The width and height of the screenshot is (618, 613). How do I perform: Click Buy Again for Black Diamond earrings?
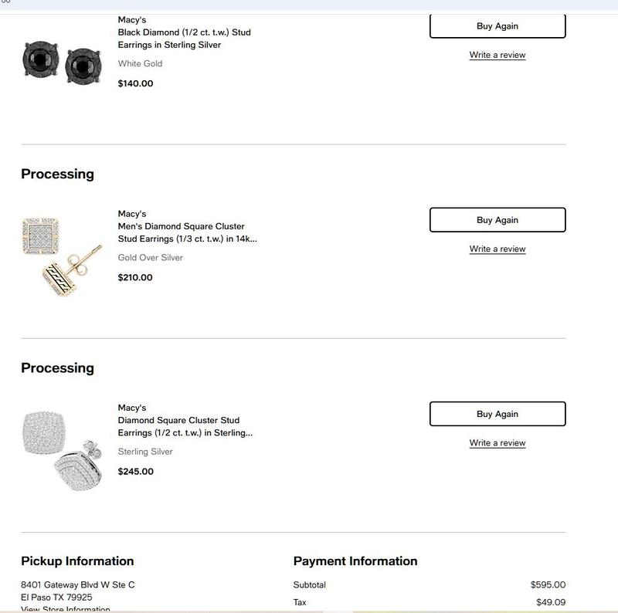[x=497, y=26]
